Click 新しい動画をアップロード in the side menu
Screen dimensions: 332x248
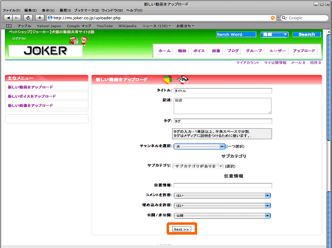click(x=31, y=87)
